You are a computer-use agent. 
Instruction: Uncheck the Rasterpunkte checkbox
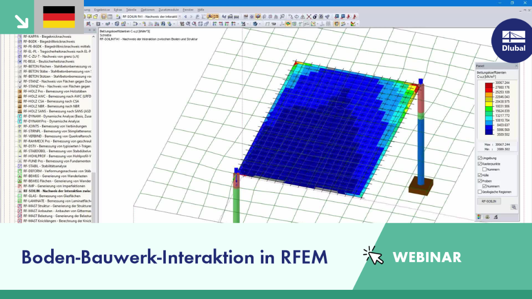pyautogui.click(x=480, y=164)
